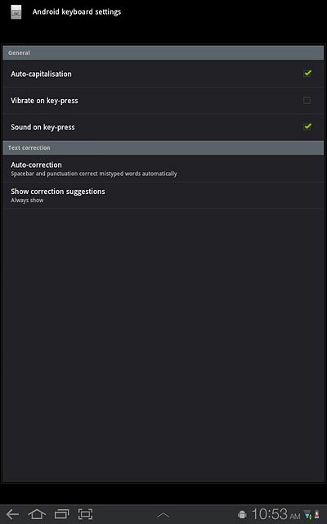The height and width of the screenshot is (524, 327).
Task: Take a screenshot with the capture icon
Action: (85, 514)
